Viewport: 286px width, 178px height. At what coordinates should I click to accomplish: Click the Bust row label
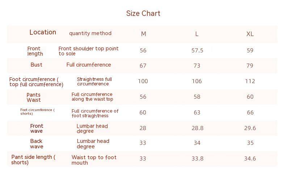[x=36, y=65]
